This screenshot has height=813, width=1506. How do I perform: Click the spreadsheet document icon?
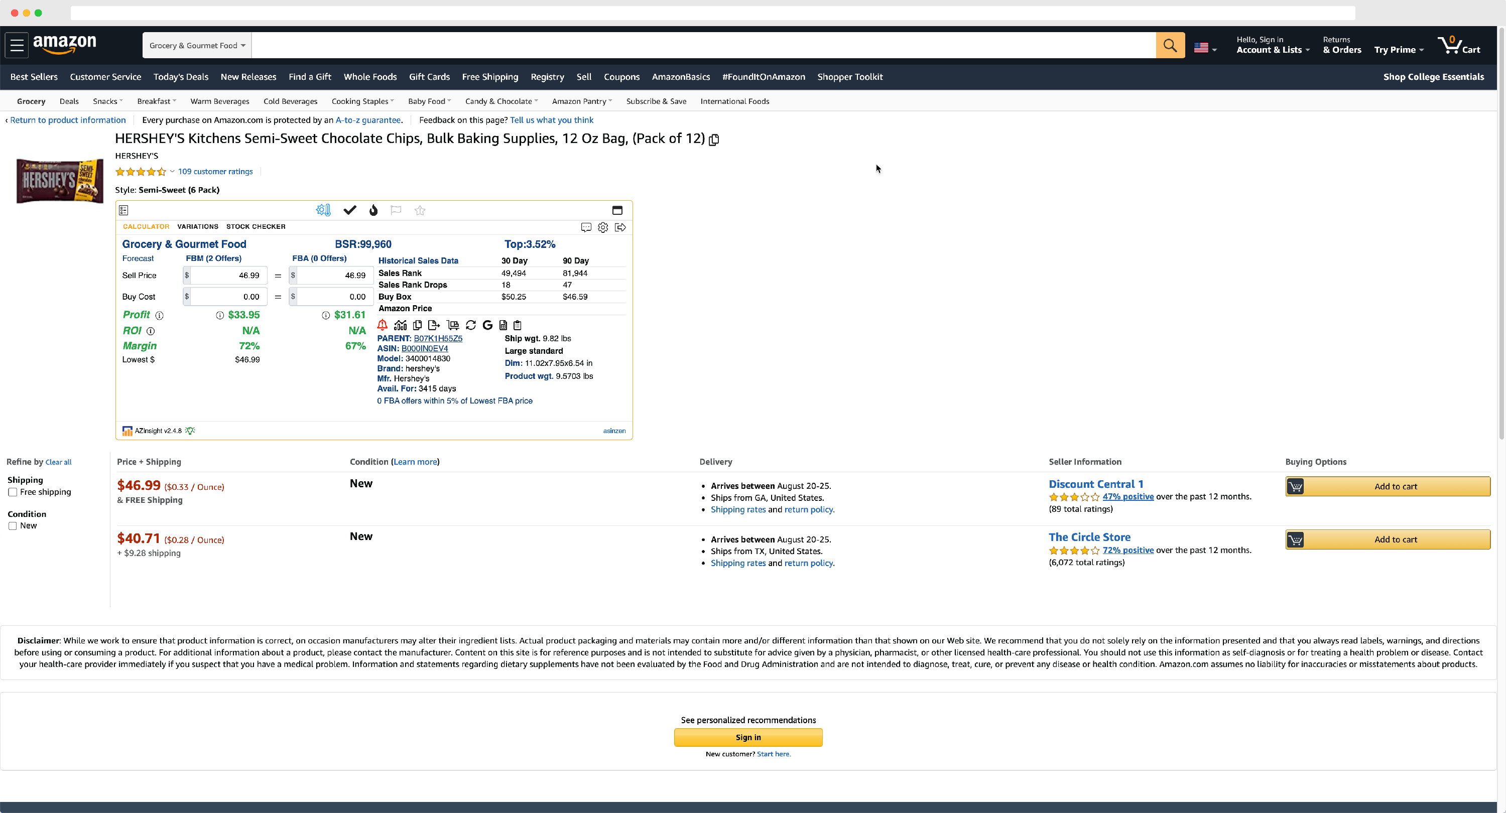pyautogui.click(x=503, y=325)
